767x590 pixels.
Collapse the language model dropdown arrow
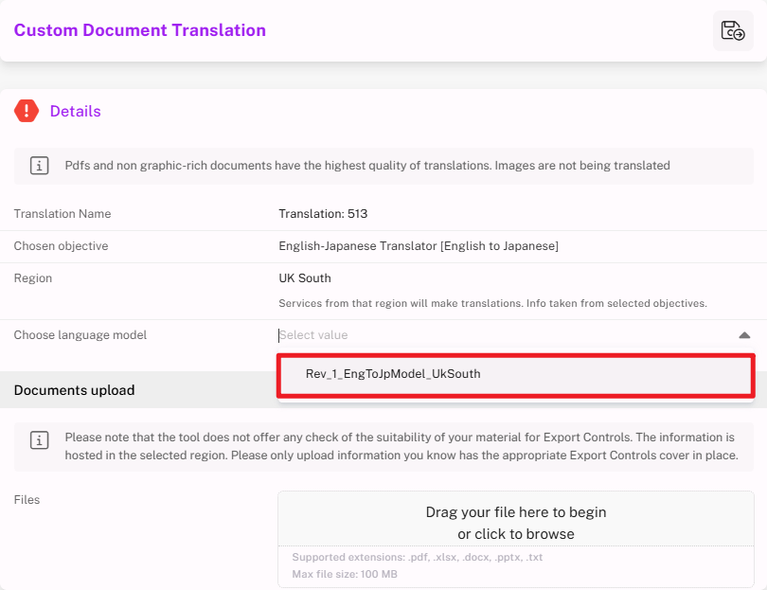[744, 335]
